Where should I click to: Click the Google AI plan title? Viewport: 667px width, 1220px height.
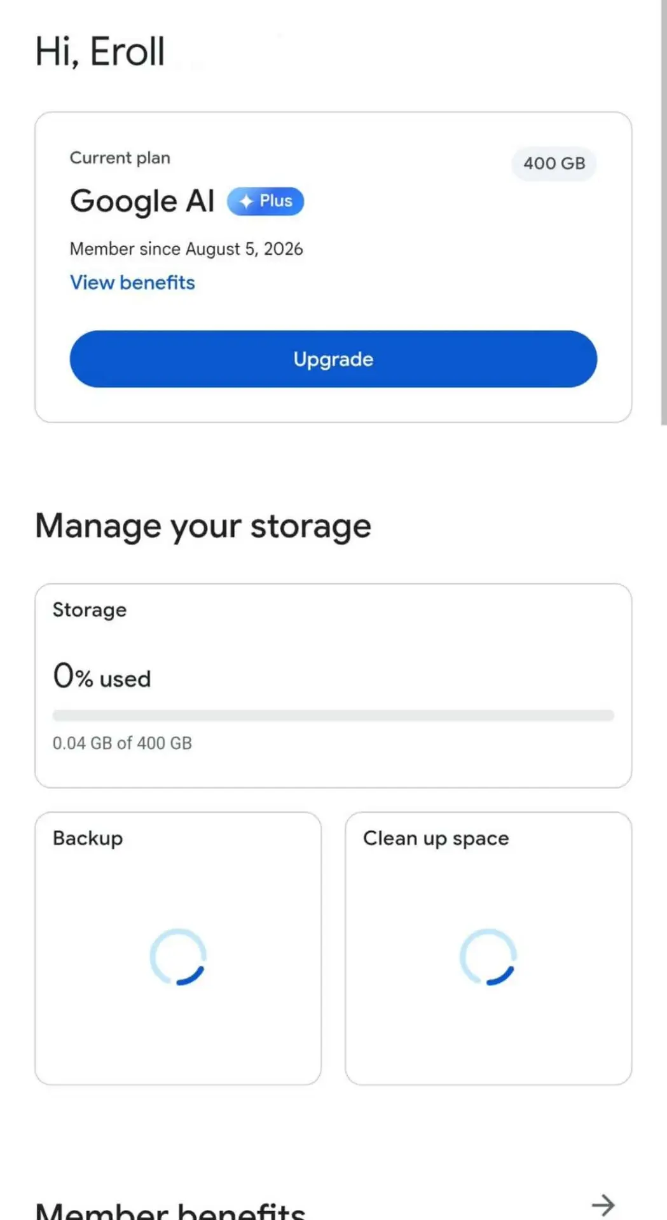click(x=142, y=201)
